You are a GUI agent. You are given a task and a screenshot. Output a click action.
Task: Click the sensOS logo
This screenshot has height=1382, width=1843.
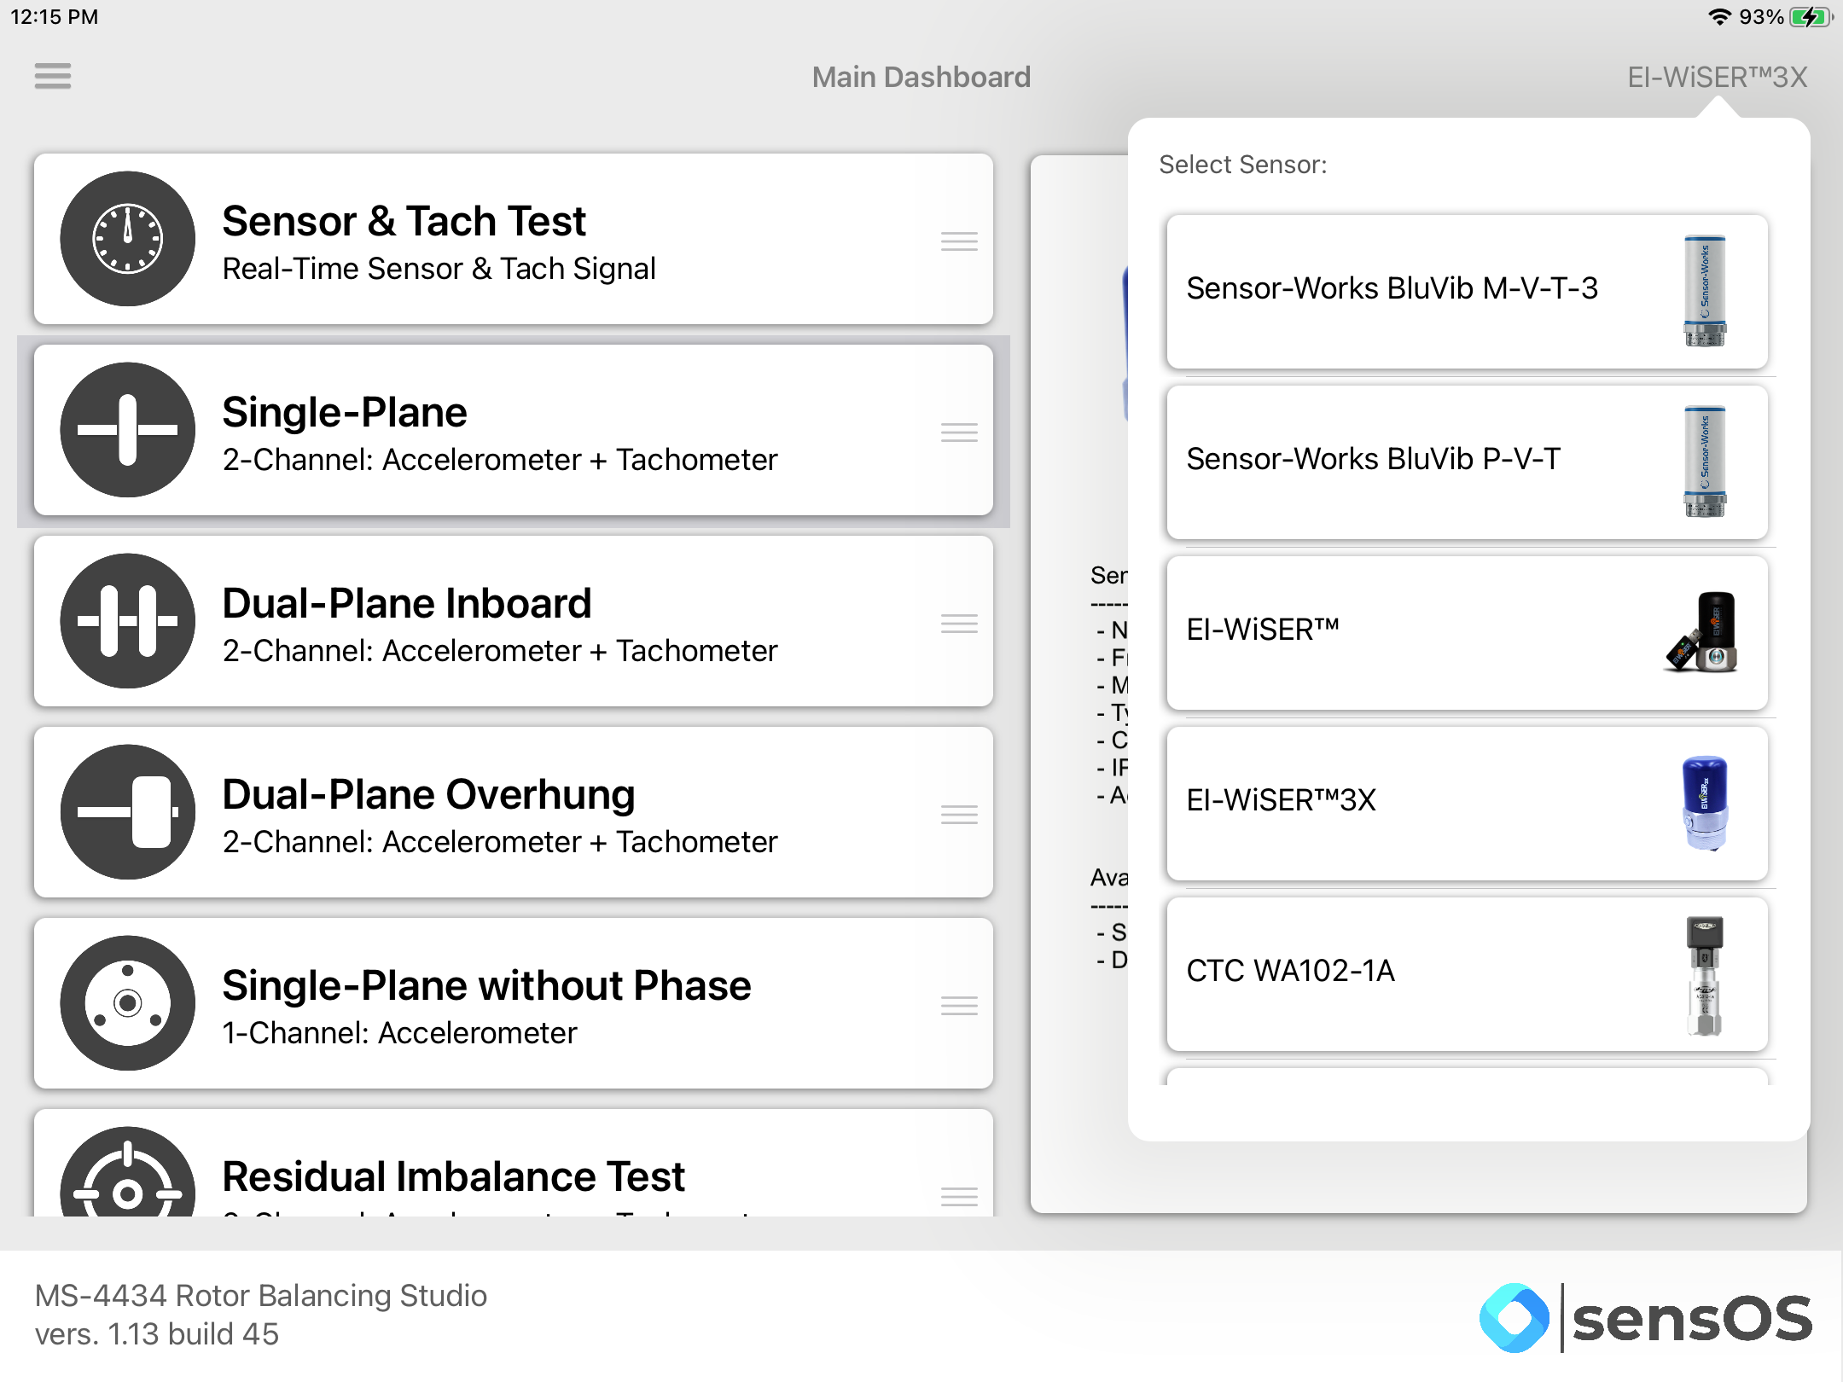click(1646, 1318)
